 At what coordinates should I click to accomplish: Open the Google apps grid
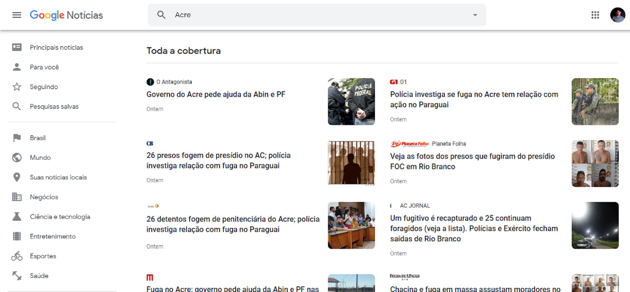595,15
